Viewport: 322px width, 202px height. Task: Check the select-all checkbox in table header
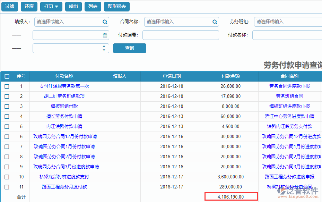tap(6, 76)
